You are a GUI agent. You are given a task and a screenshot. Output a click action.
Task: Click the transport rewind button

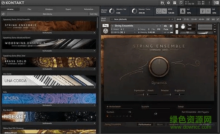(157, 13)
